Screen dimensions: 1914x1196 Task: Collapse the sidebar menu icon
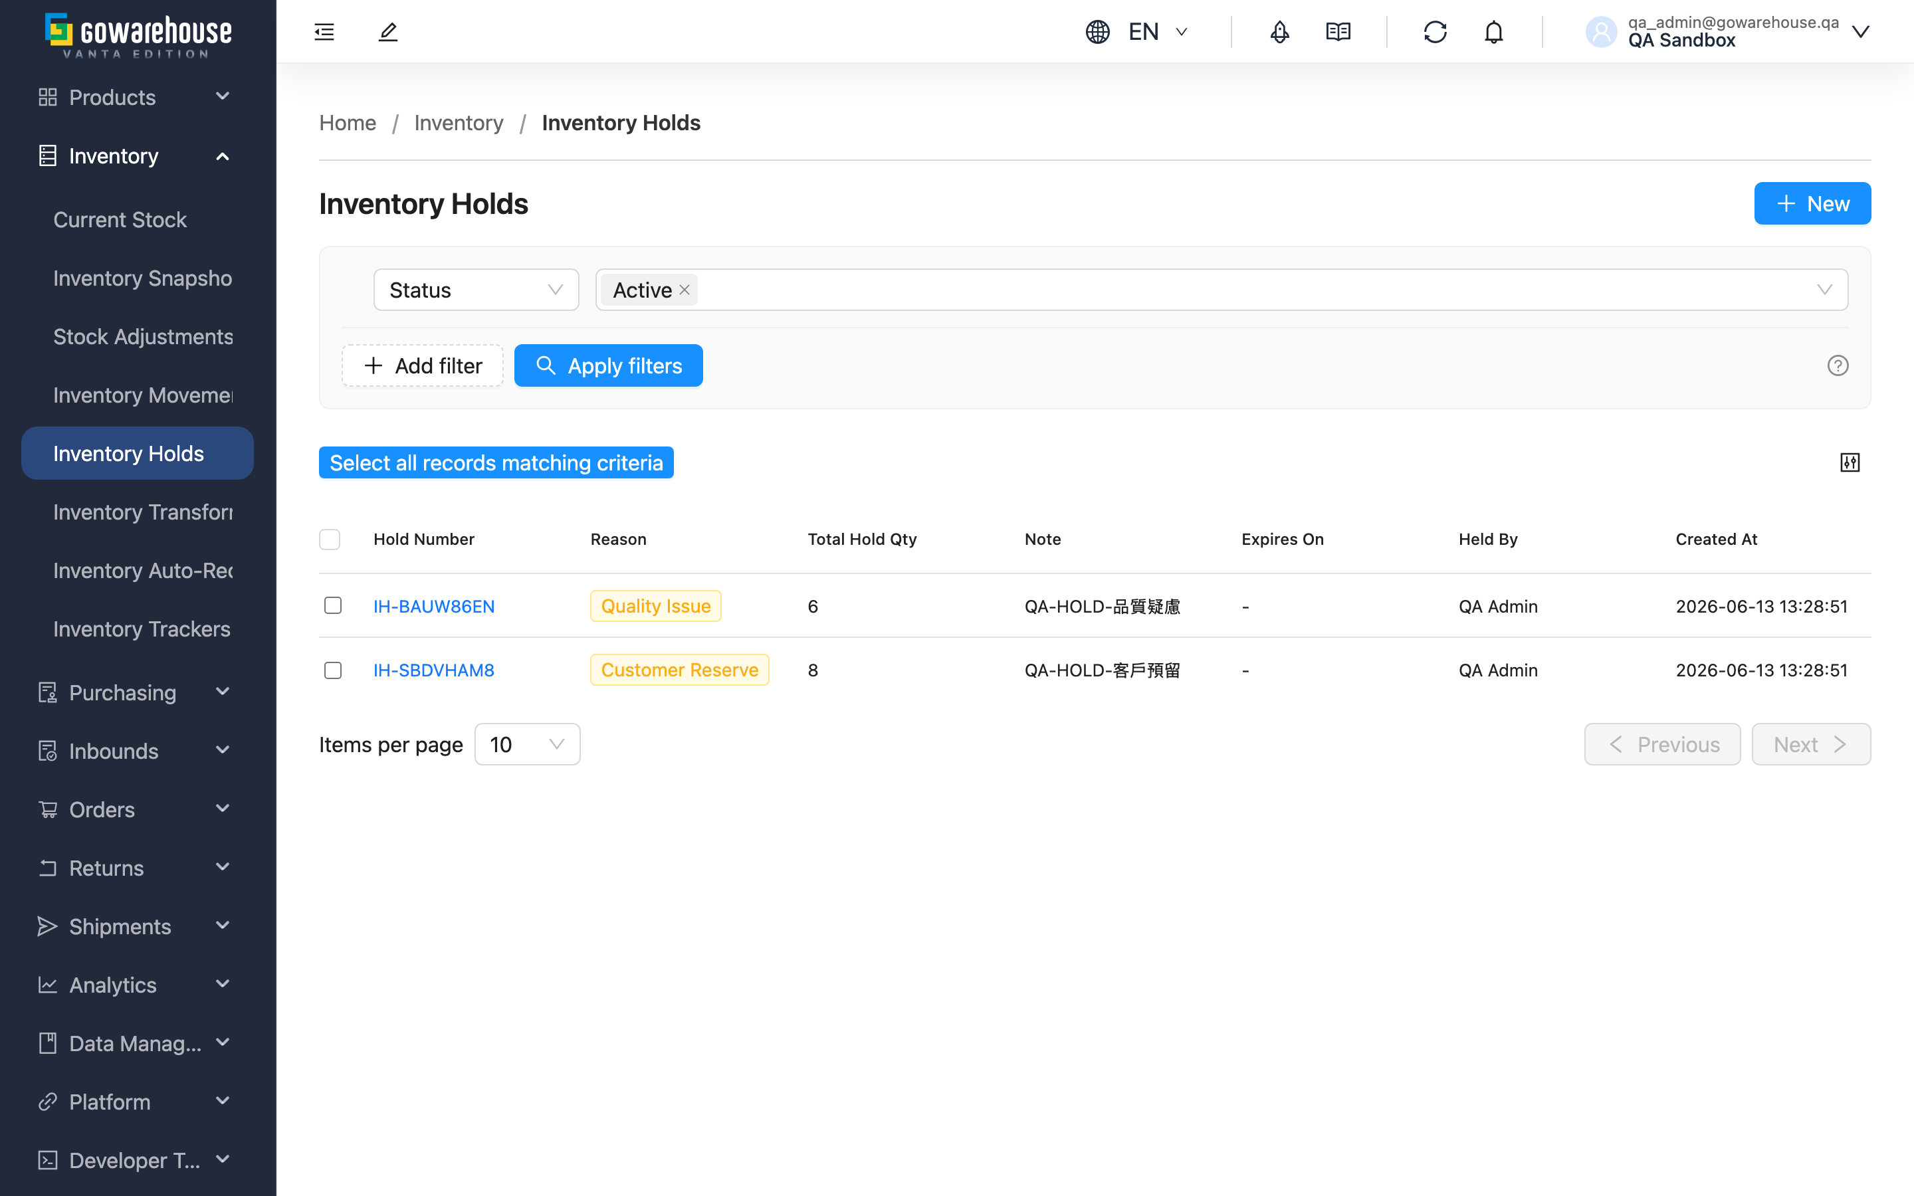pyautogui.click(x=324, y=32)
